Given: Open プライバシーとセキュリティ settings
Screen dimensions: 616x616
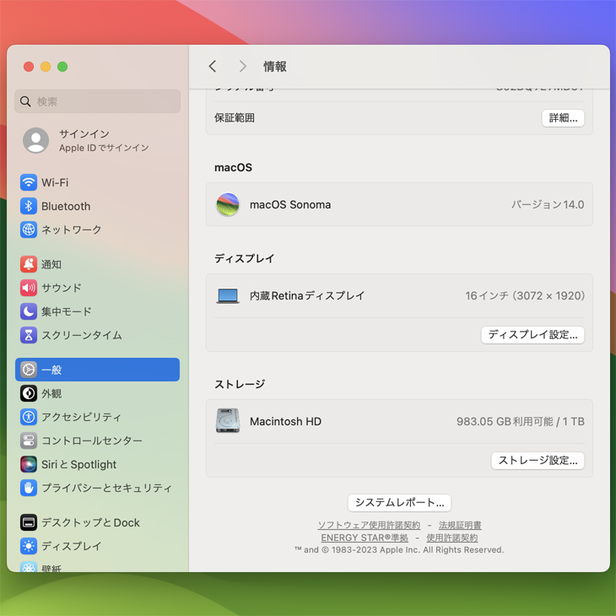Looking at the screenshot, I should tap(97, 488).
